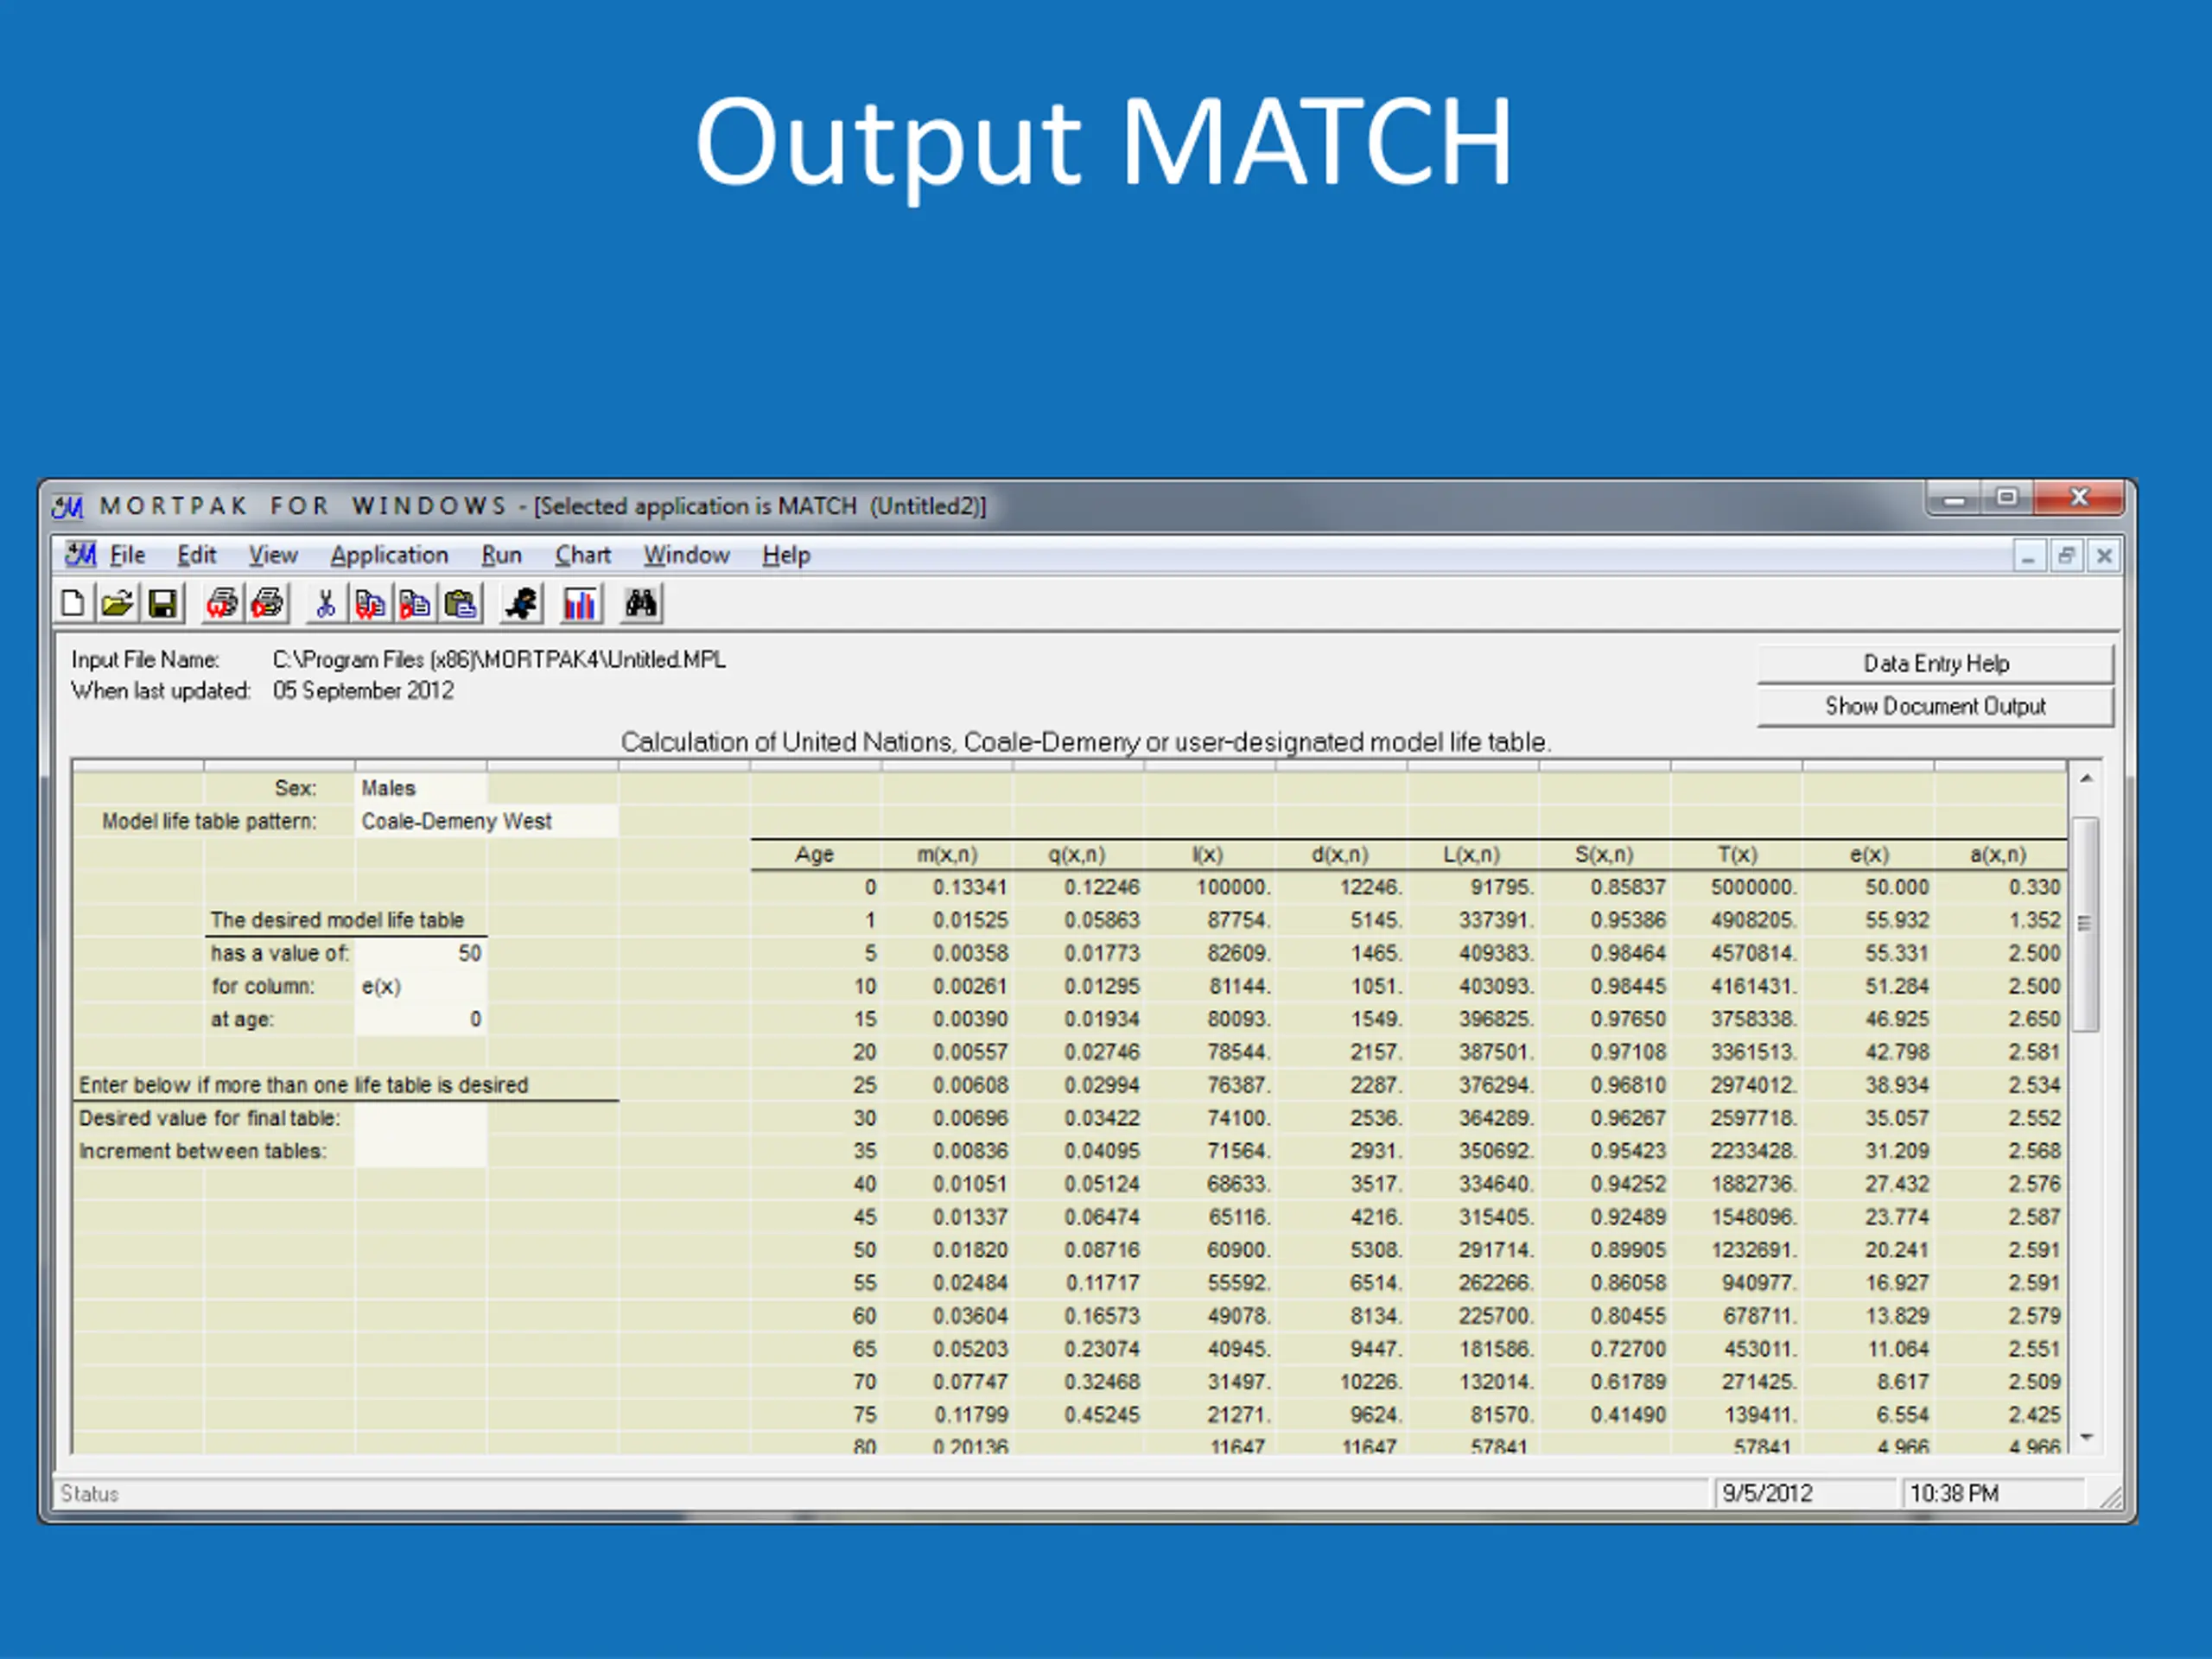2212x1659 pixels.
Task: Open a file with the folder icon
Action: [x=117, y=604]
